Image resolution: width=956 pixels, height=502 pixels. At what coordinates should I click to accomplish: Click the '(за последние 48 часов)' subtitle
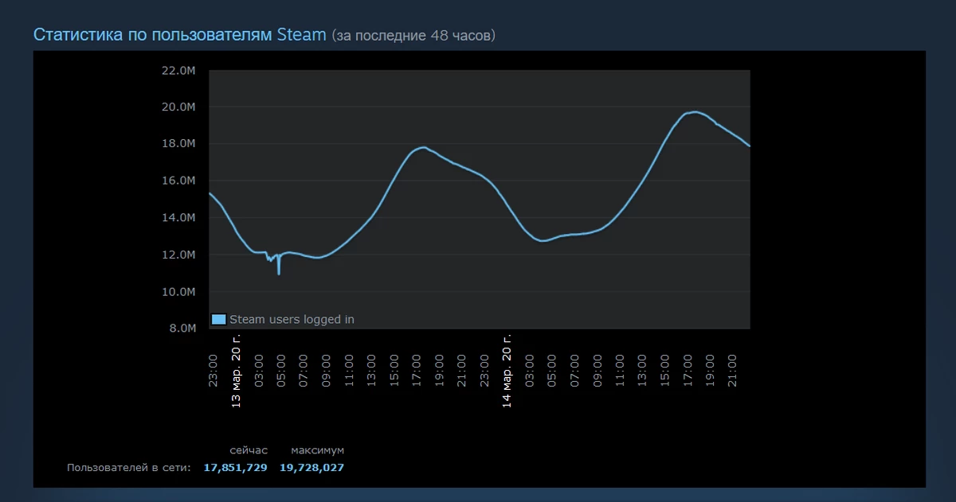click(x=413, y=36)
